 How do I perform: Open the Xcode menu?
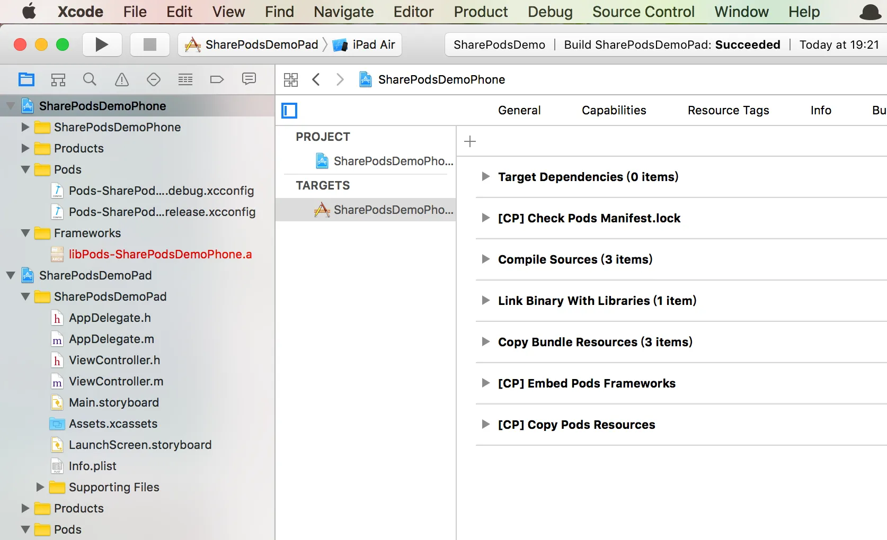pos(81,12)
